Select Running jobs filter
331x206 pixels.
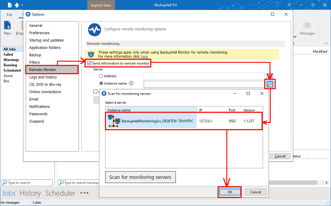[10, 65]
